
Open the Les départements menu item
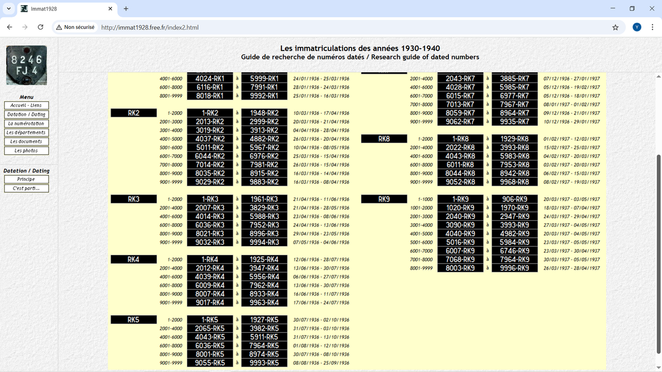click(26, 132)
